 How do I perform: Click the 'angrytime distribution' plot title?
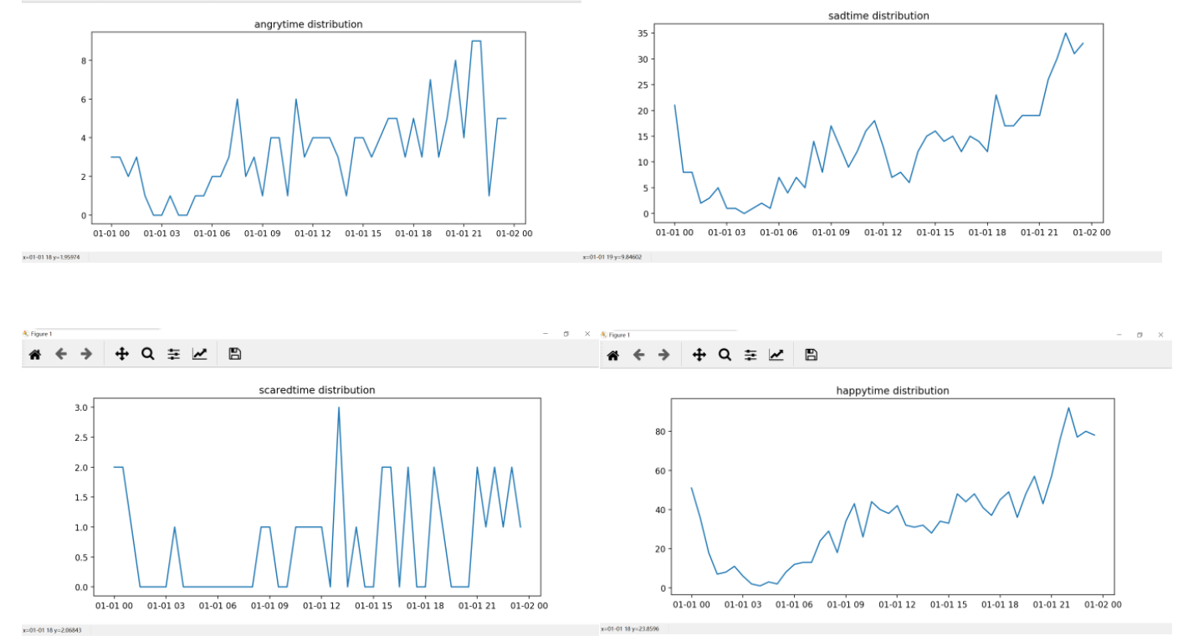tap(309, 24)
